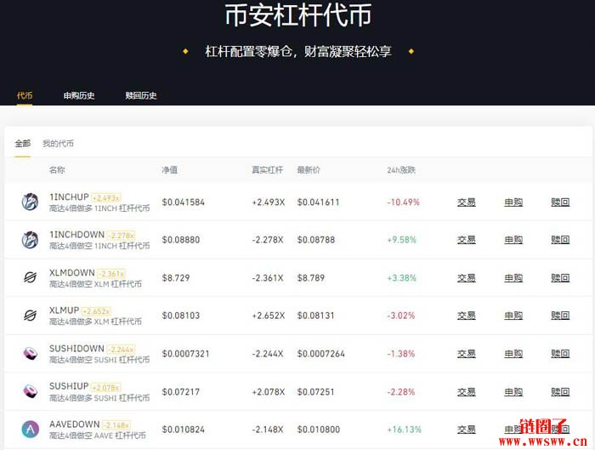This screenshot has height=450, width=595.
Task: Click the XLMUP token name
Action: point(64,310)
